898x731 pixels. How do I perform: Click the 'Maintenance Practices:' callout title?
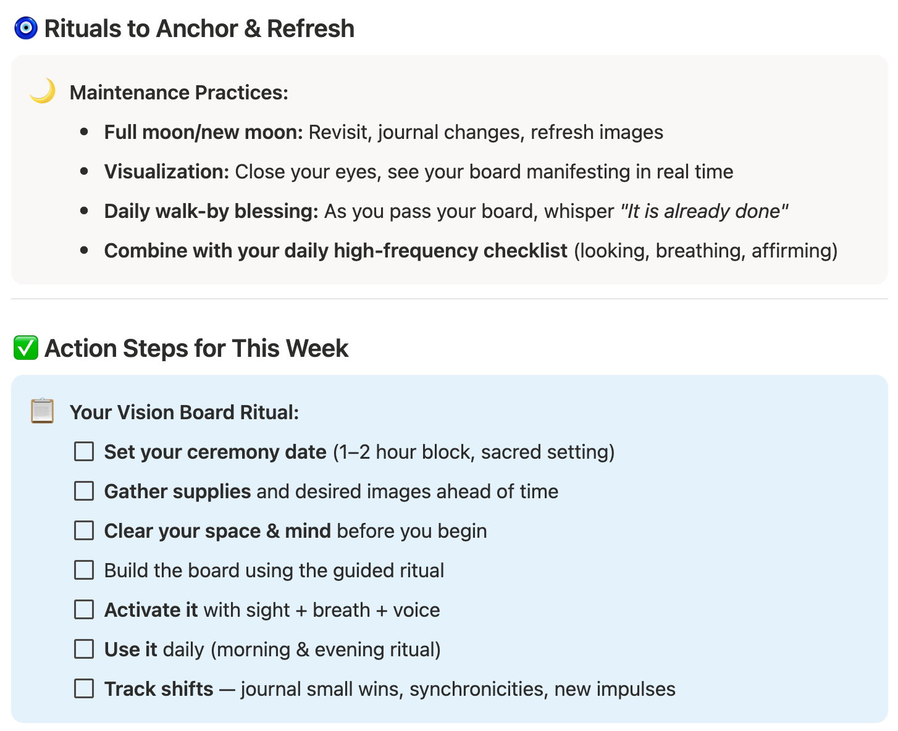point(179,93)
